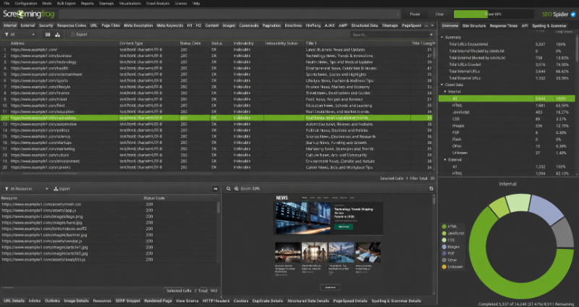579x307 pixels.
Task: Click the blue verified badge beside SEO Spider
Action: click(573, 14)
